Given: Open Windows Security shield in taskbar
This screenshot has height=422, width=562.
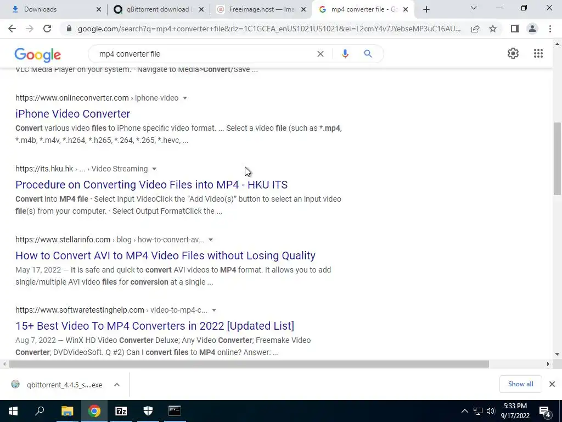Looking at the screenshot, I should click(148, 411).
